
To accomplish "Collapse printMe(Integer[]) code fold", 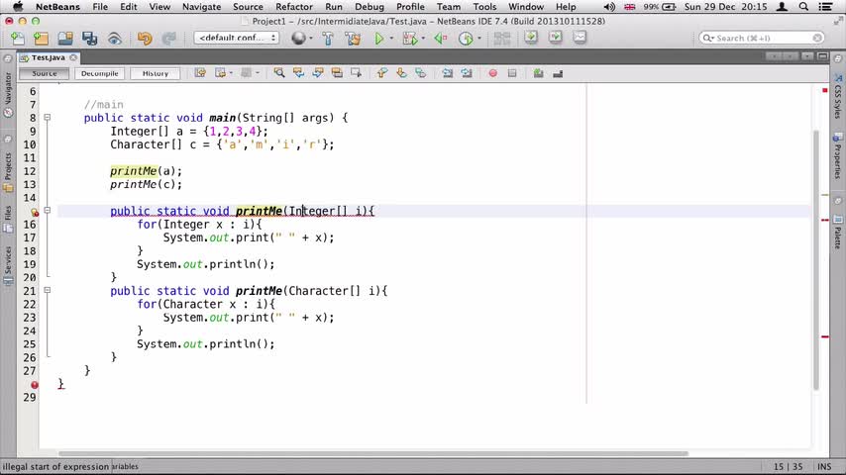I will tap(48, 210).
